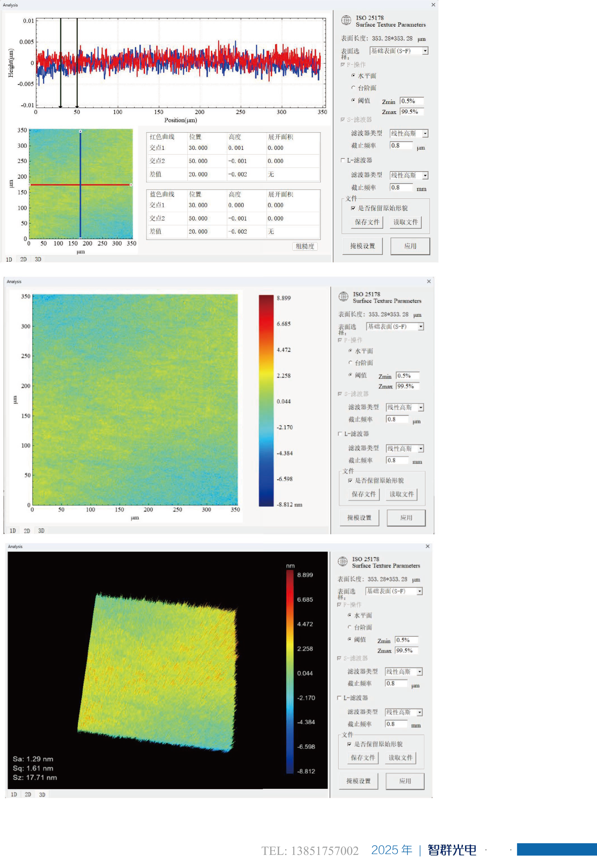Close the Analysis window with the height profile chart
Image resolution: width=597 pixels, height=857 pixels.
pyautogui.click(x=433, y=5)
